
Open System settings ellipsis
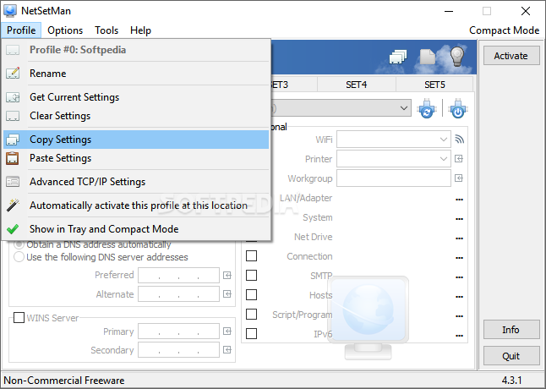pyautogui.click(x=459, y=219)
